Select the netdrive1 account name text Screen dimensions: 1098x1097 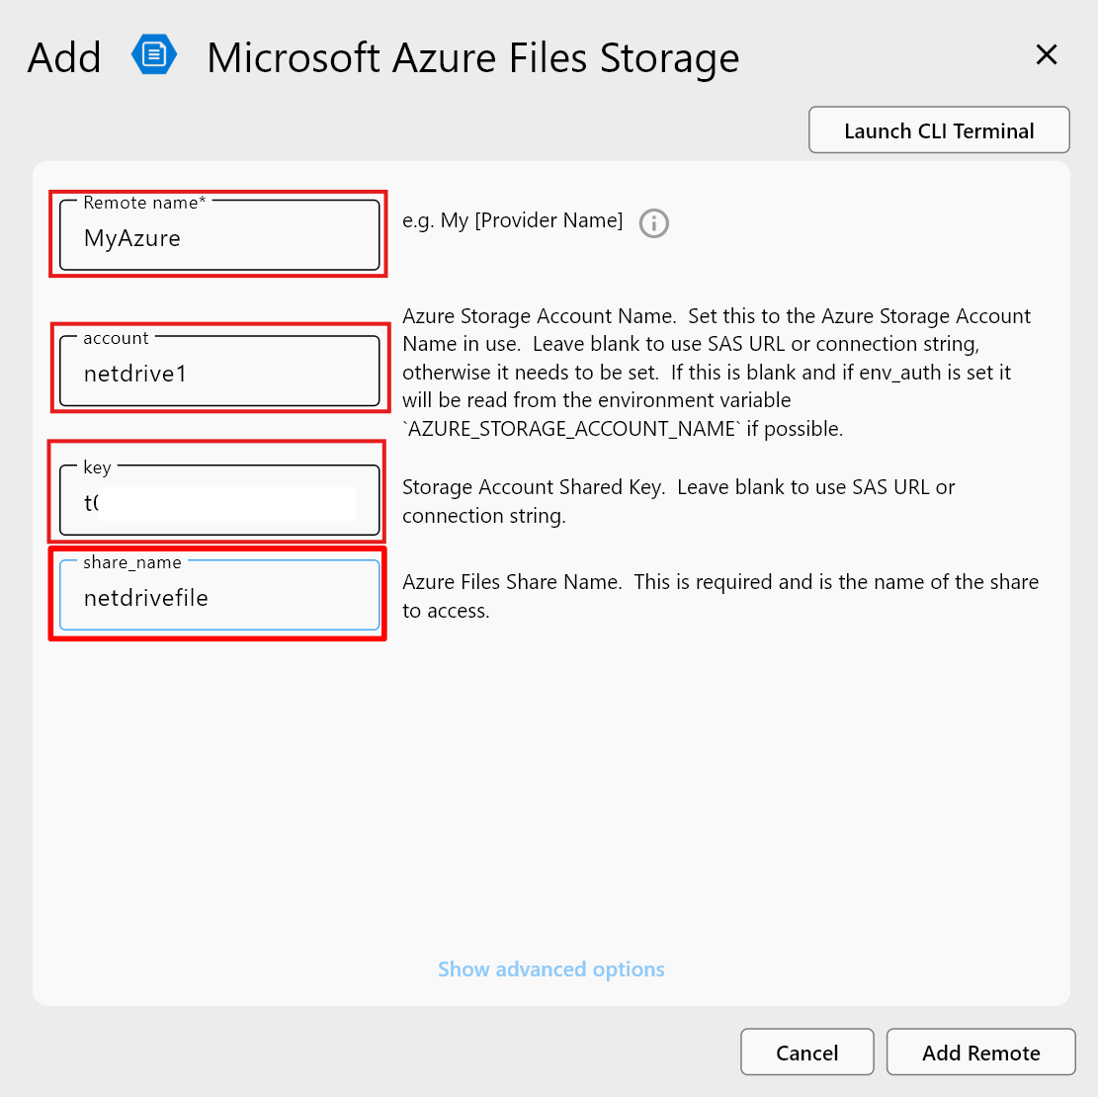(133, 374)
